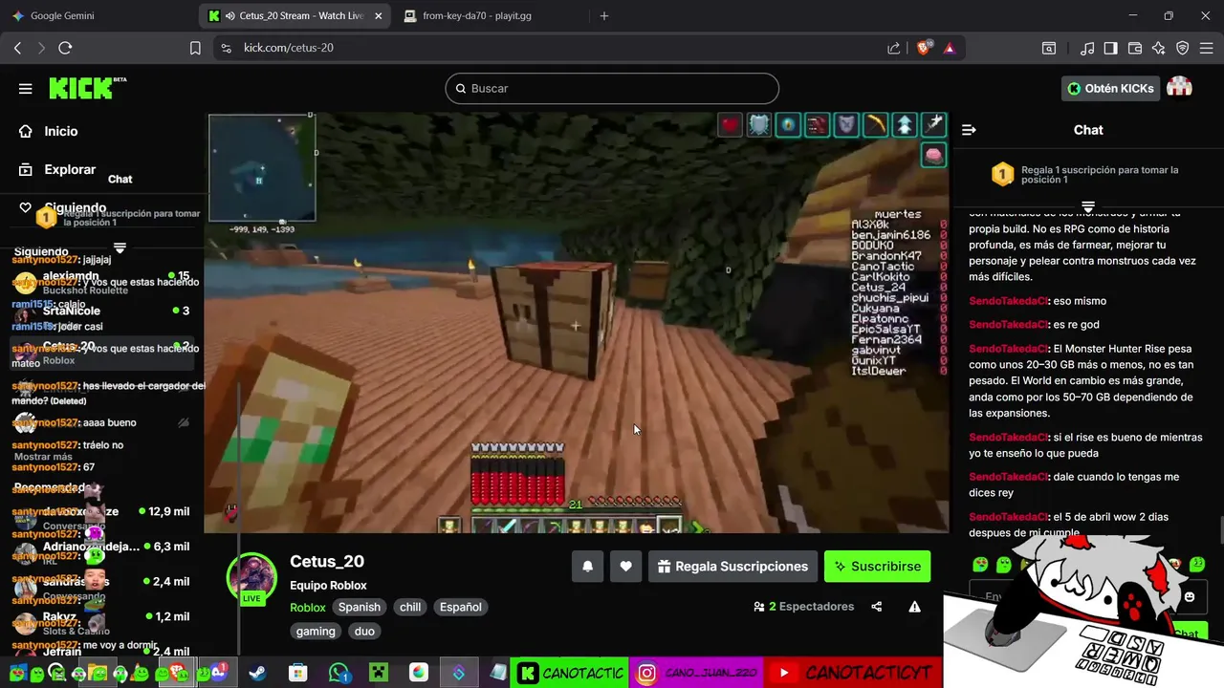Click the browser forward button
Viewport: 1224px width, 688px height.
41,48
